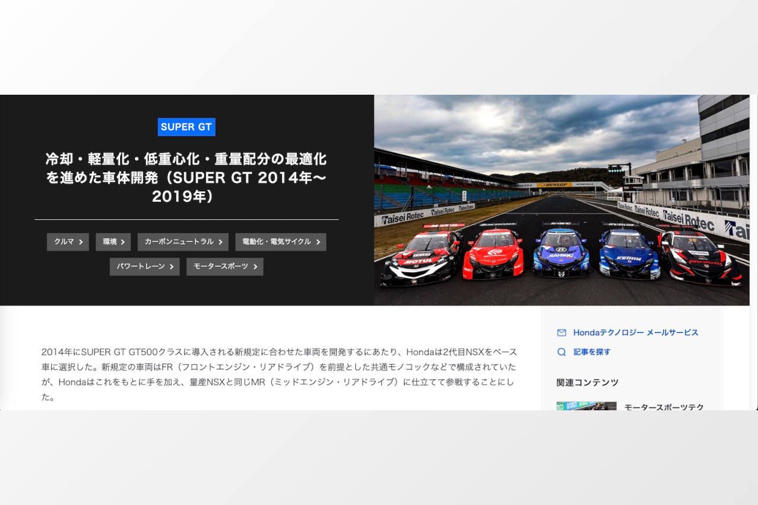Click the chevron arrow on the カーボンニュートラル tag
Image resolution: width=758 pixels, height=505 pixels.
tap(220, 242)
